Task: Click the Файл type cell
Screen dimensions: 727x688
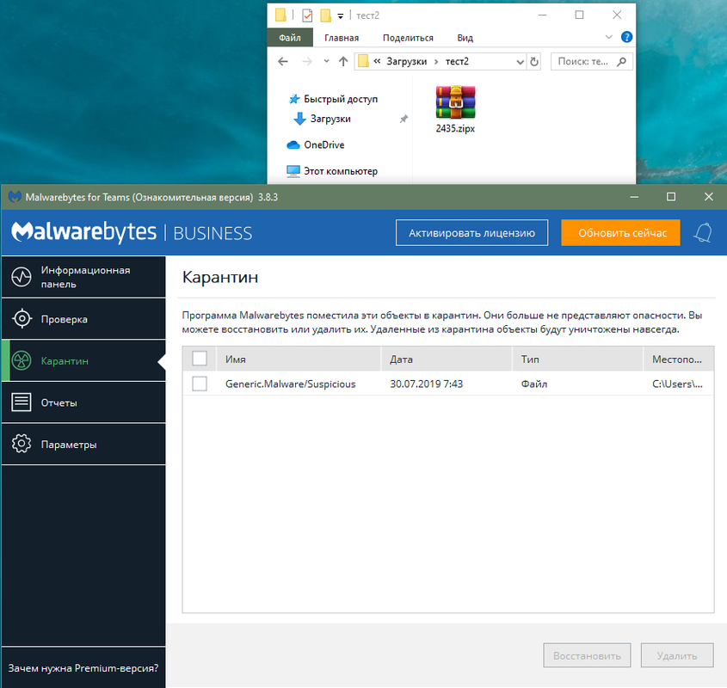Action: coord(533,384)
